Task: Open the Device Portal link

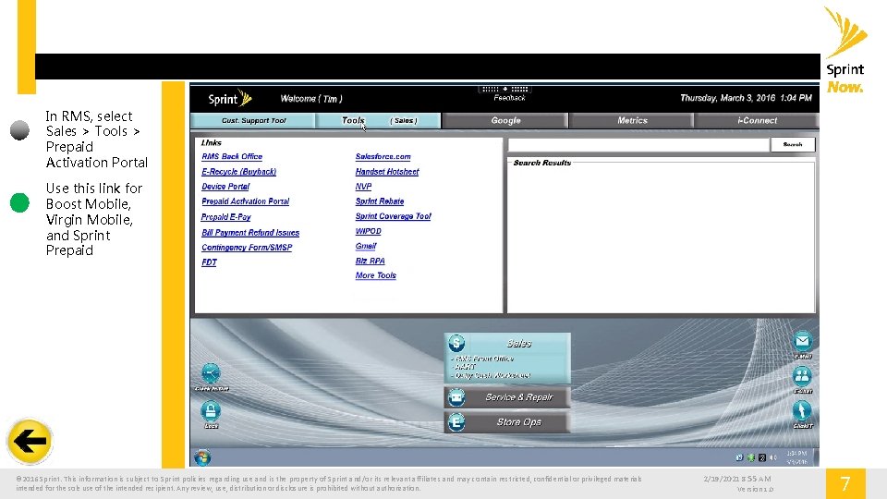Action: (x=225, y=186)
